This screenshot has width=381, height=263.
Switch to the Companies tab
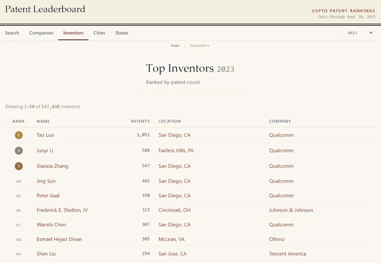pyautogui.click(x=41, y=33)
